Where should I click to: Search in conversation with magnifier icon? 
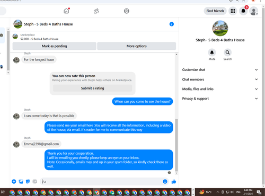coord(227,52)
